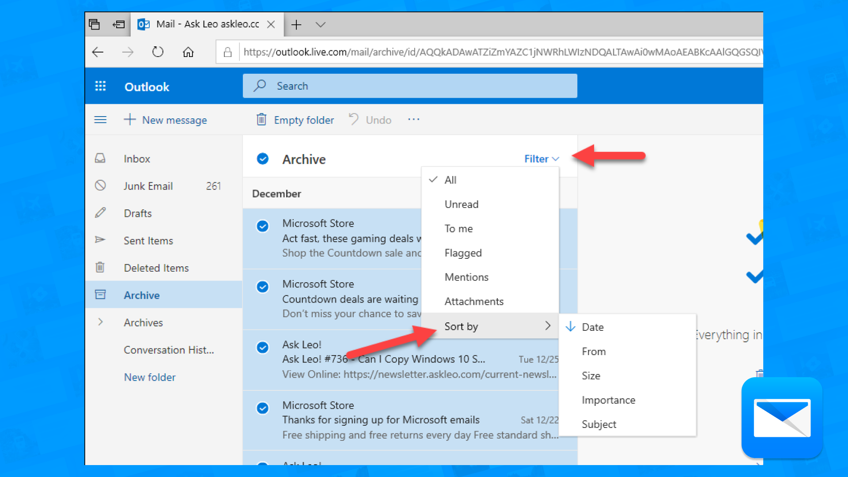Click the Empty folder trash icon
The height and width of the screenshot is (477, 848).
(261, 119)
